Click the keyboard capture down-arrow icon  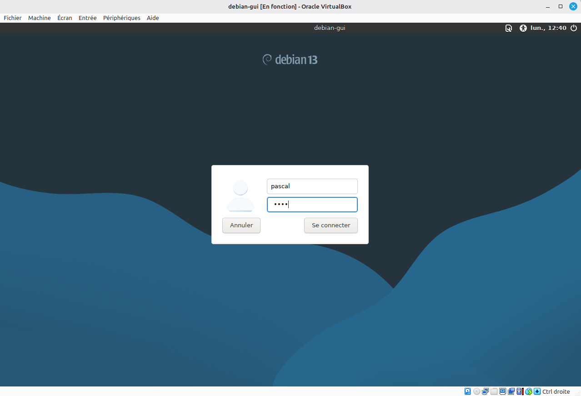(x=537, y=391)
